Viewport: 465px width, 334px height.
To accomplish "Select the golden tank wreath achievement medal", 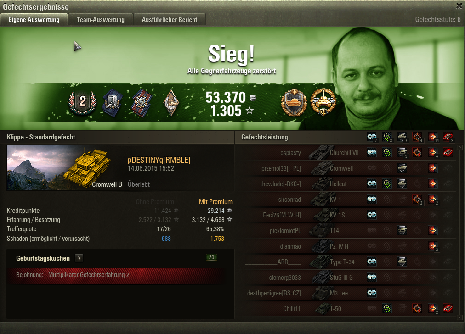I will point(323,102).
